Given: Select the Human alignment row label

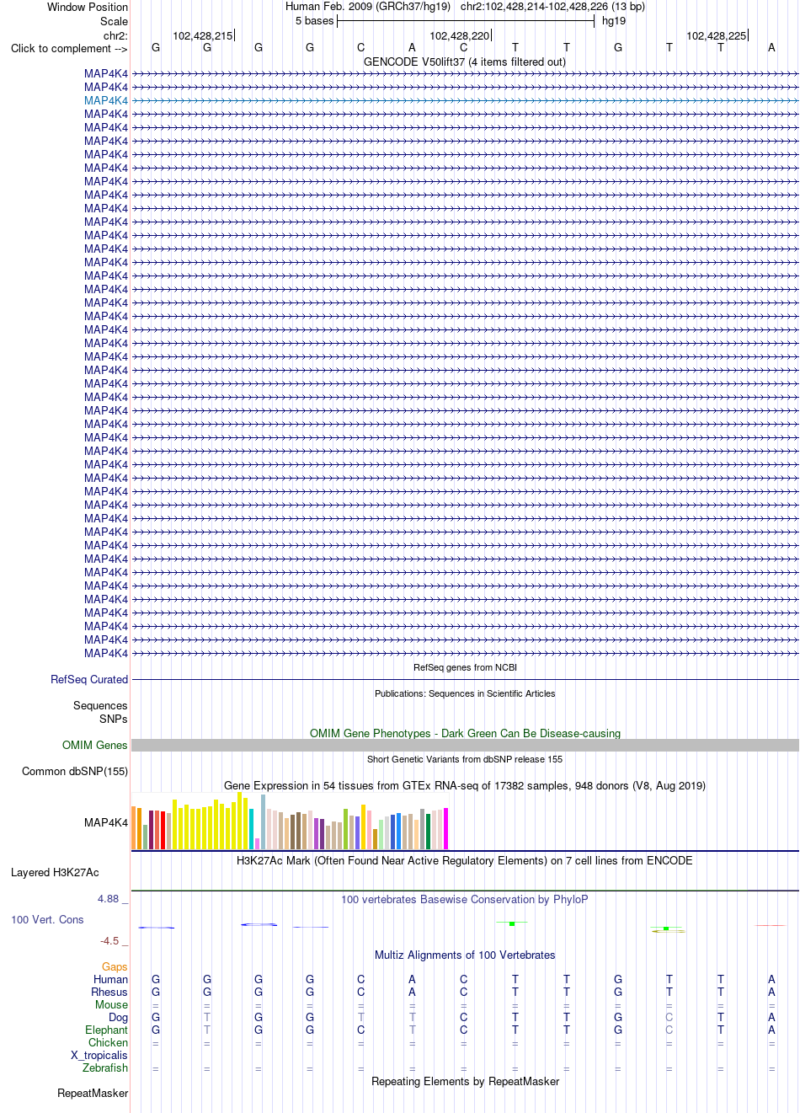Looking at the screenshot, I should pyautogui.click(x=111, y=979).
